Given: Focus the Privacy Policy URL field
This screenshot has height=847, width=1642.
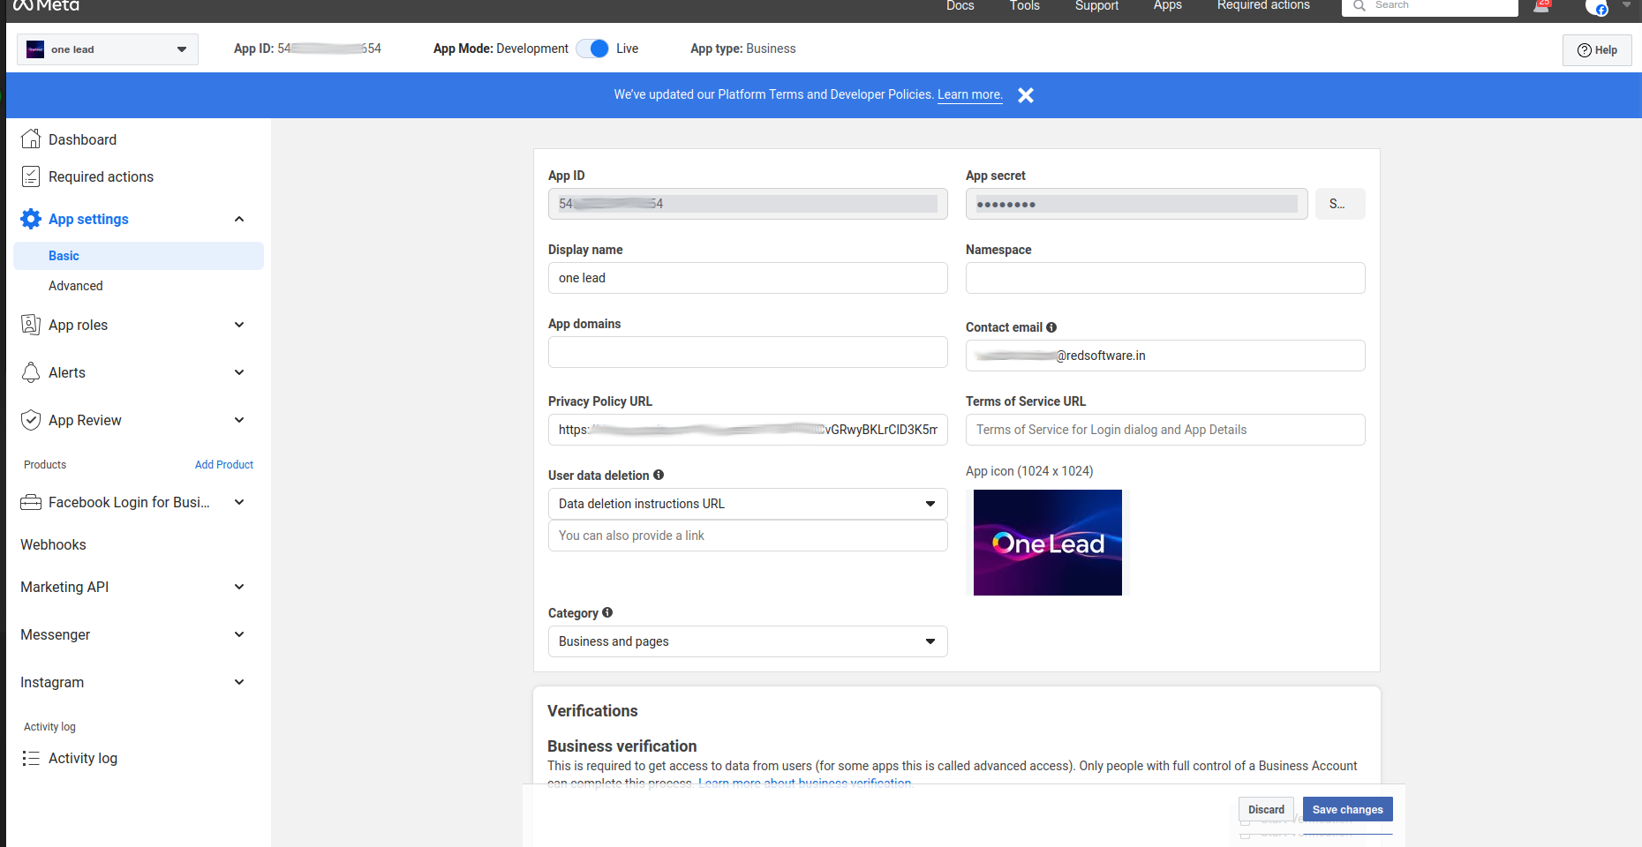Looking at the screenshot, I should [748, 430].
